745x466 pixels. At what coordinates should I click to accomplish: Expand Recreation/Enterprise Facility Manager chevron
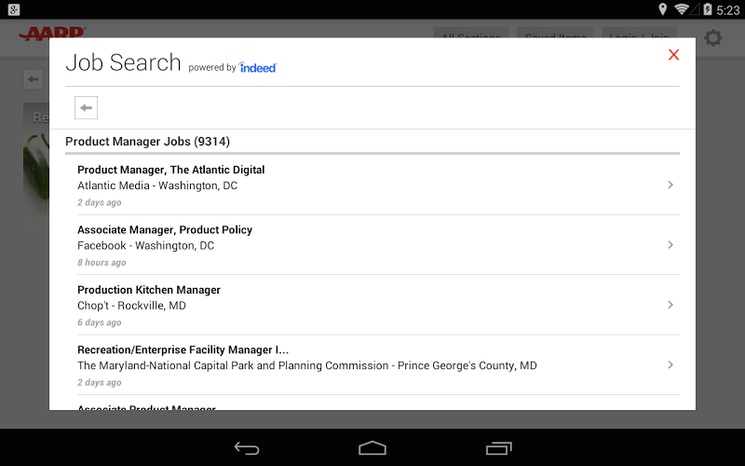click(x=670, y=364)
